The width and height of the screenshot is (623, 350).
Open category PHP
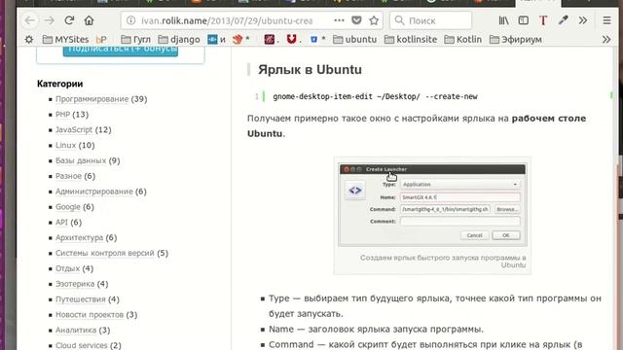click(62, 115)
